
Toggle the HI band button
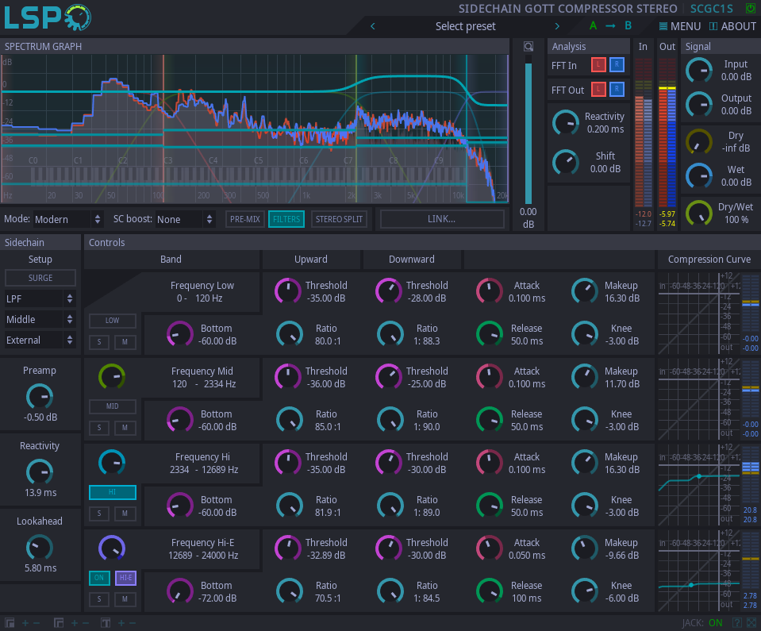112,492
